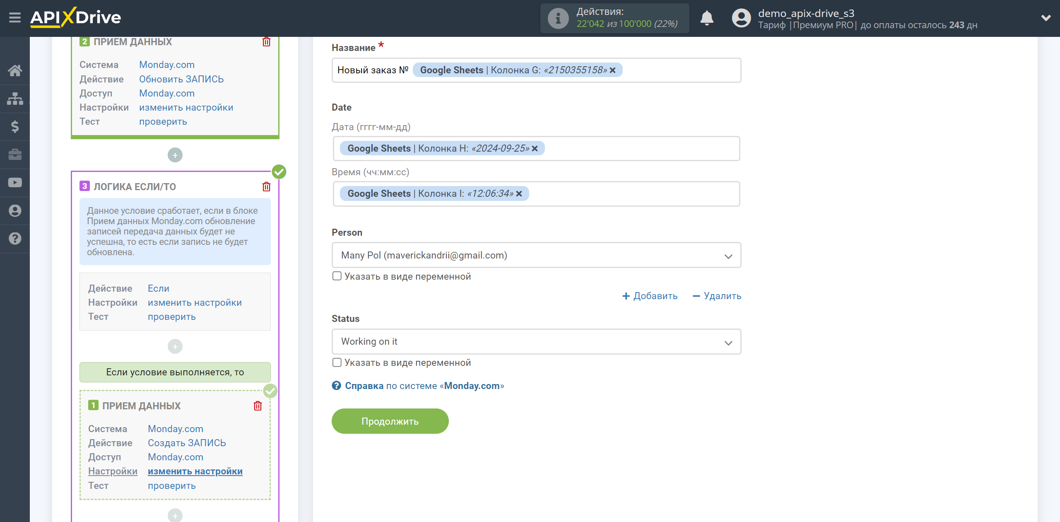Click Monday.com access link in block 2

point(166,94)
